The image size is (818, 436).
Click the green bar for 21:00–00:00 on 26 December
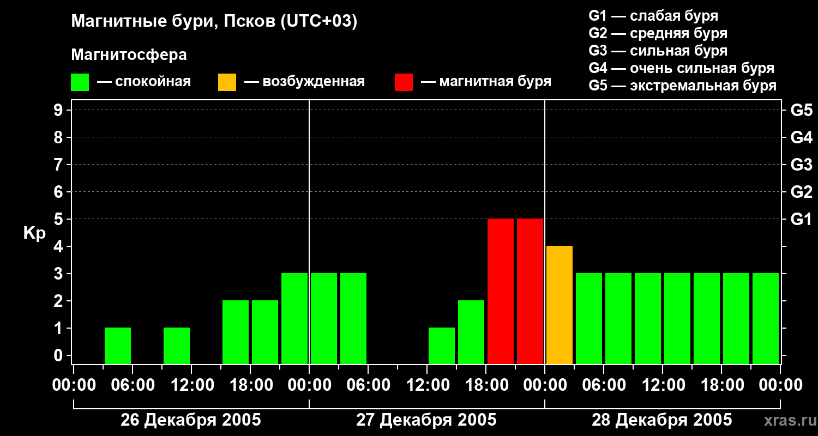294,318
